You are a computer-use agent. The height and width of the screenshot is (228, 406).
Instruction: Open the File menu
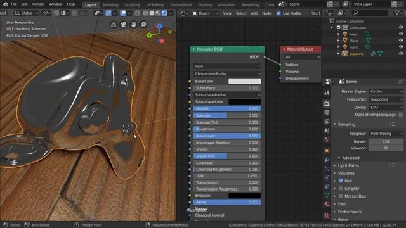pos(14,4)
